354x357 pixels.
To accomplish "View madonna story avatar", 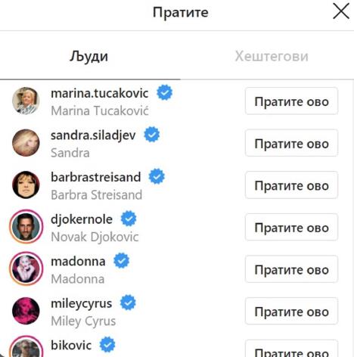I will pos(26,269).
